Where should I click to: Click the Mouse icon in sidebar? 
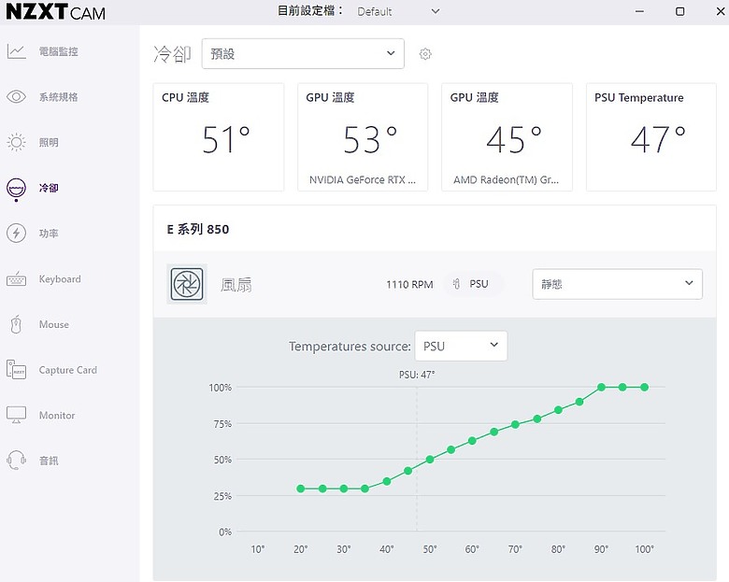coord(16,324)
